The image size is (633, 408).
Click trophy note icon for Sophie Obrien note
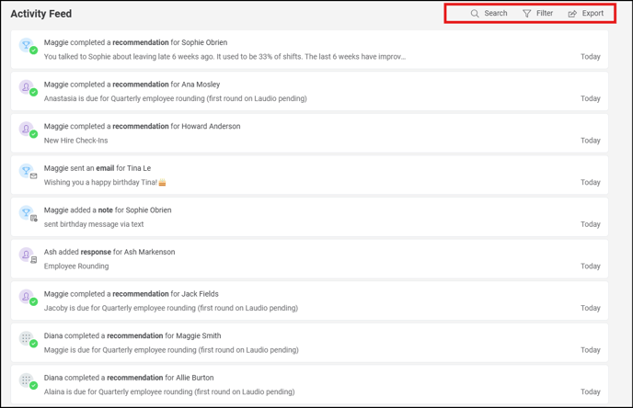[x=27, y=213]
